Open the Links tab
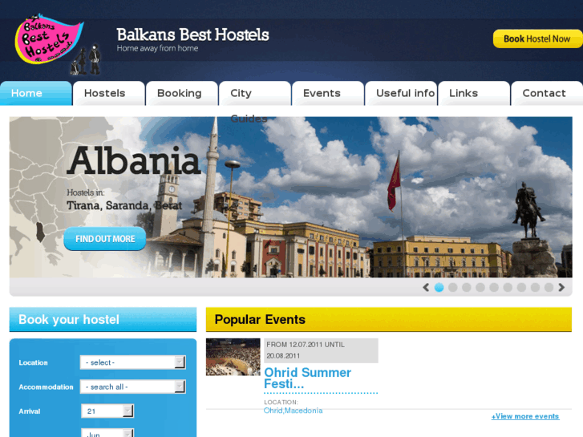The height and width of the screenshot is (437, 583). click(x=474, y=93)
